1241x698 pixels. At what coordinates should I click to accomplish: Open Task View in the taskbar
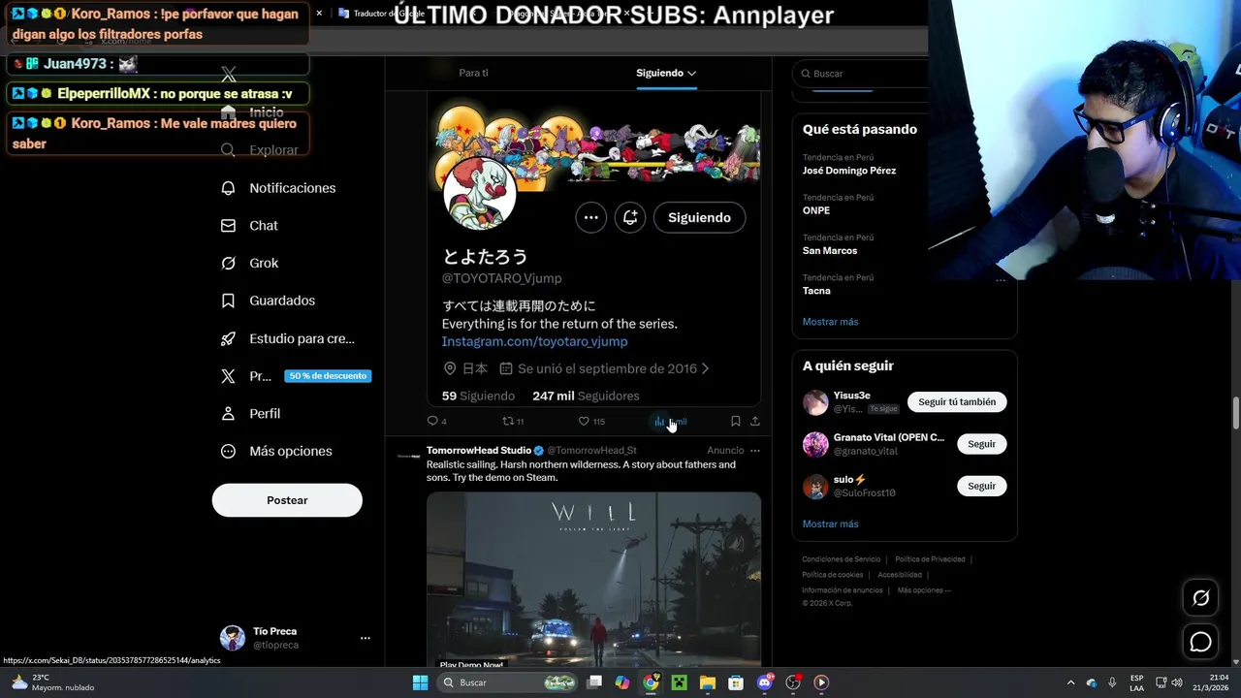coord(594,682)
